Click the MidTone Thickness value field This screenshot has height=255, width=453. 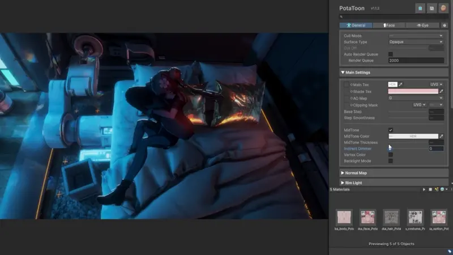point(436,143)
